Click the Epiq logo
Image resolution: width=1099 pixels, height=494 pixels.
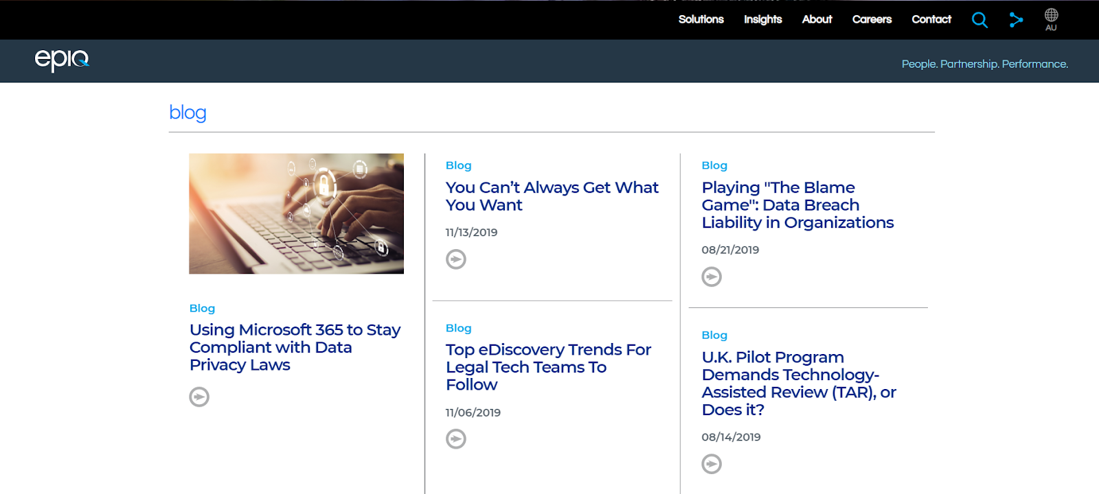point(62,60)
